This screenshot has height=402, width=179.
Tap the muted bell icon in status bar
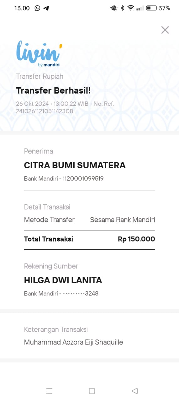[x=113, y=8]
